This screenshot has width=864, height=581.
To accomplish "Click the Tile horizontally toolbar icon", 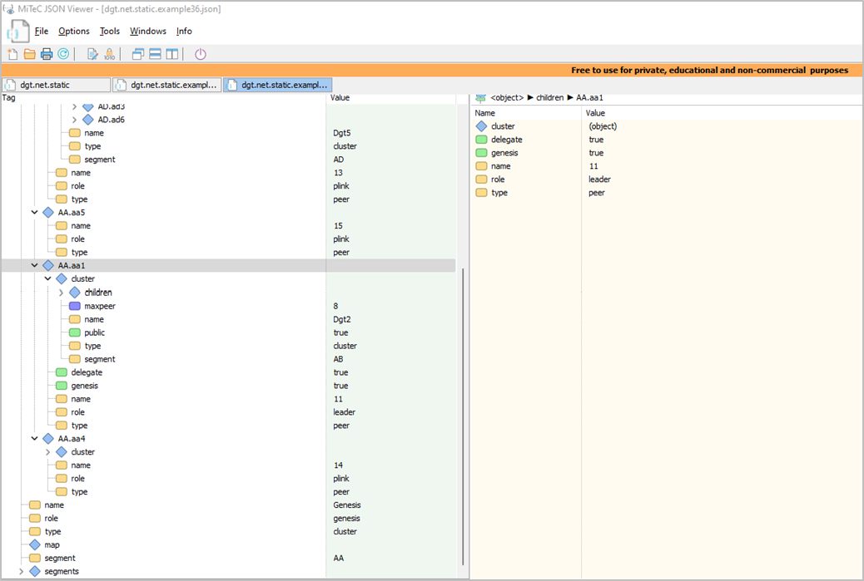I will [156, 54].
